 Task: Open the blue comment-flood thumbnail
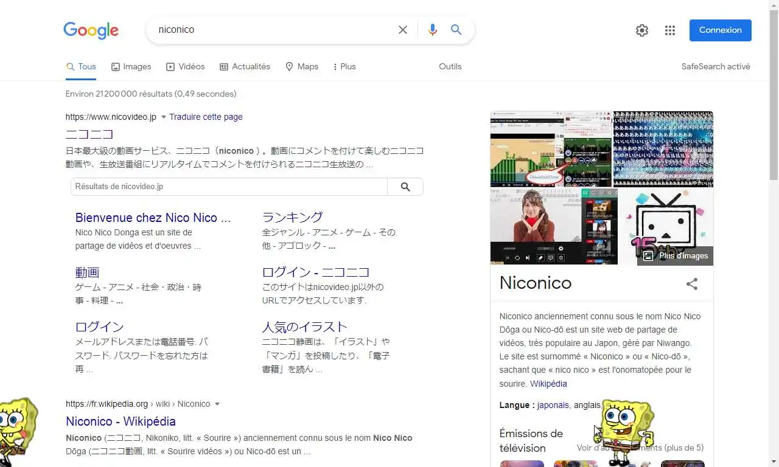point(663,149)
